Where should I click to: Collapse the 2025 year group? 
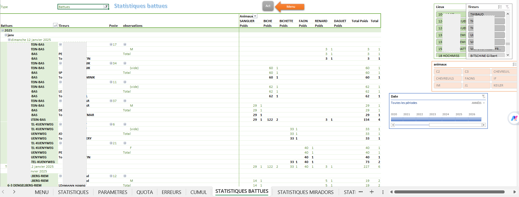[3, 30]
